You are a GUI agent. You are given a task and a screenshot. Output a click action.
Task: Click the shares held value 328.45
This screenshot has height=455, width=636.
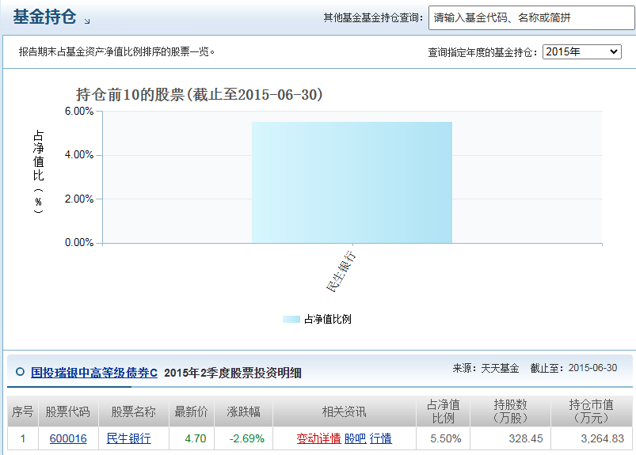pyautogui.click(x=526, y=438)
